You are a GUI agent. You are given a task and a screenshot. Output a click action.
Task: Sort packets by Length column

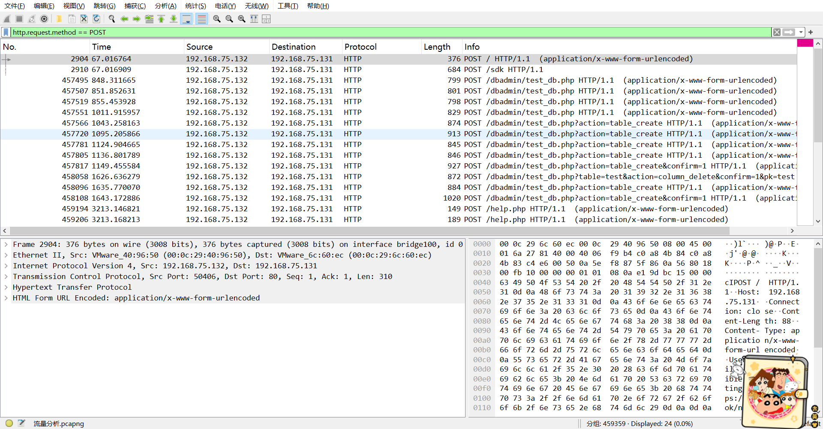click(x=442, y=47)
